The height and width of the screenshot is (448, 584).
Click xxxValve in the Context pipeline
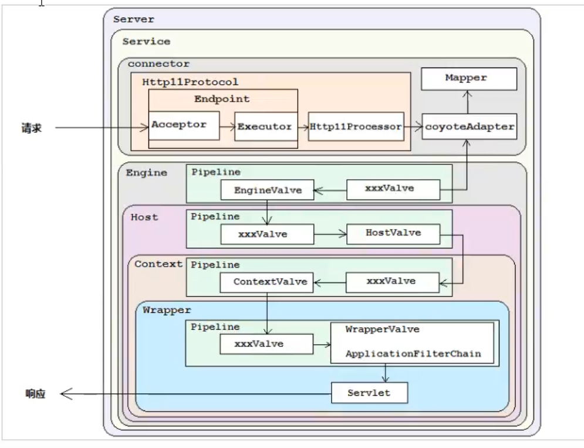click(391, 282)
